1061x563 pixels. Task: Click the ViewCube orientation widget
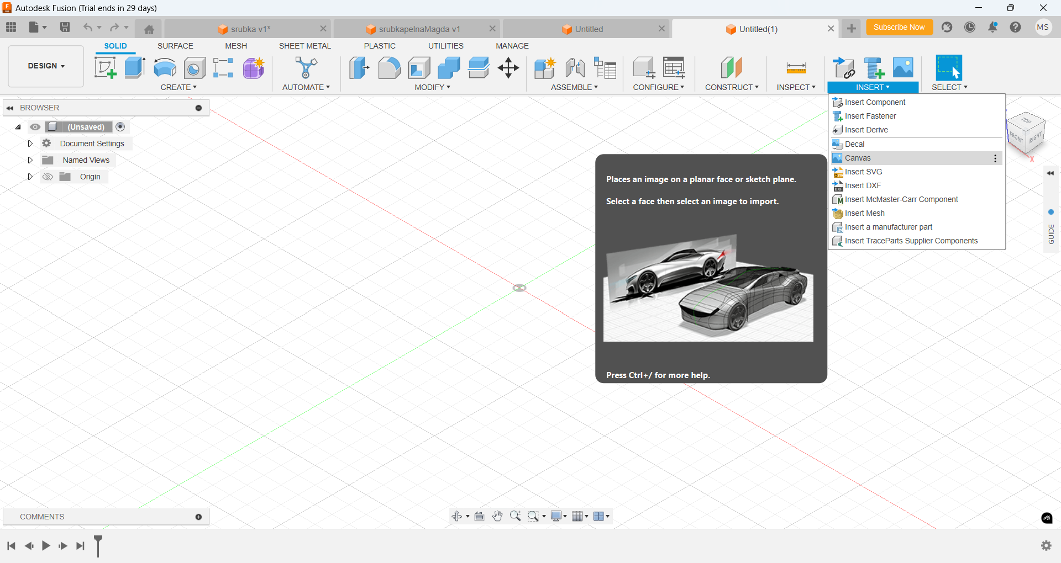click(1026, 134)
